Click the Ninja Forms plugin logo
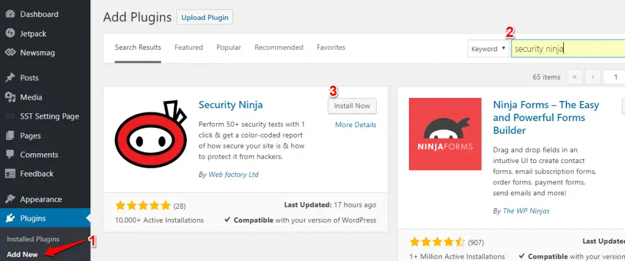 tap(445, 134)
